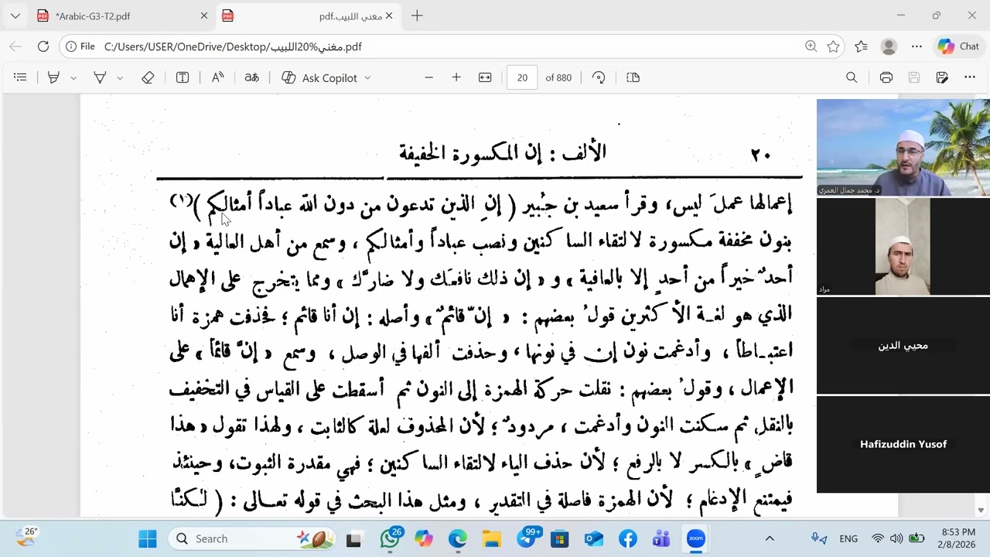Image resolution: width=990 pixels, height=557 pixels.
Task: Refresh the browser page
Action: click(43, 46)
